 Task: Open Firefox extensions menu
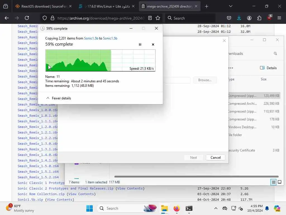pos(259,18)
